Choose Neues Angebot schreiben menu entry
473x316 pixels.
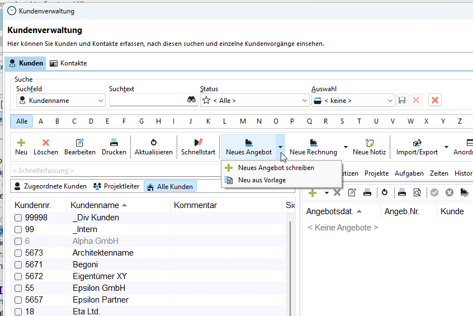tap(276, 168)
